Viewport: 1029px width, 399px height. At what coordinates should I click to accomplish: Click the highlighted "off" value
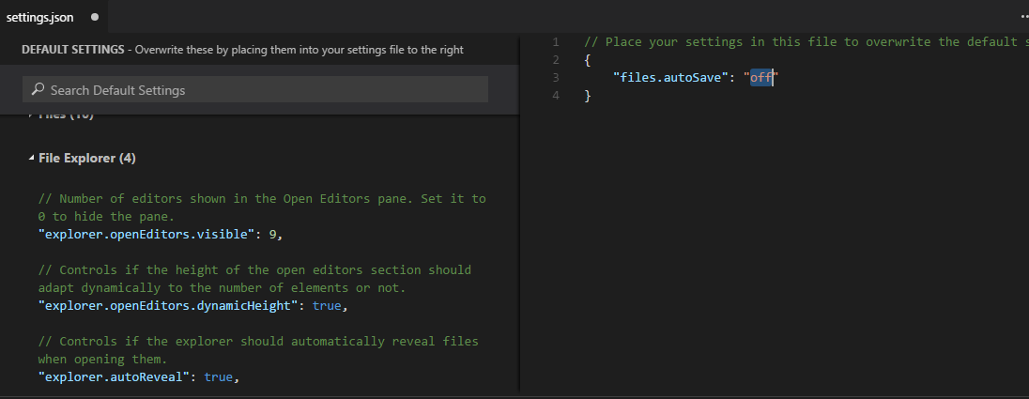tap(760, 78)
